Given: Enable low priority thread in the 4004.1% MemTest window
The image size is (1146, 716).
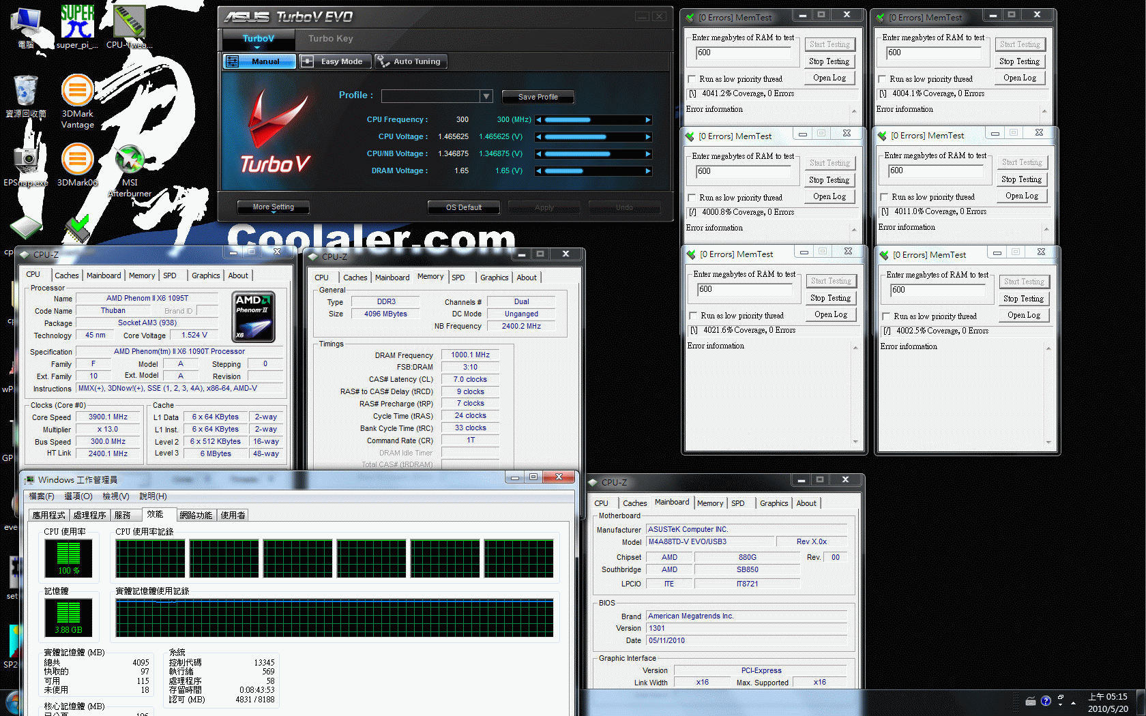Looking at the screenshot, I should click(882, 79).
